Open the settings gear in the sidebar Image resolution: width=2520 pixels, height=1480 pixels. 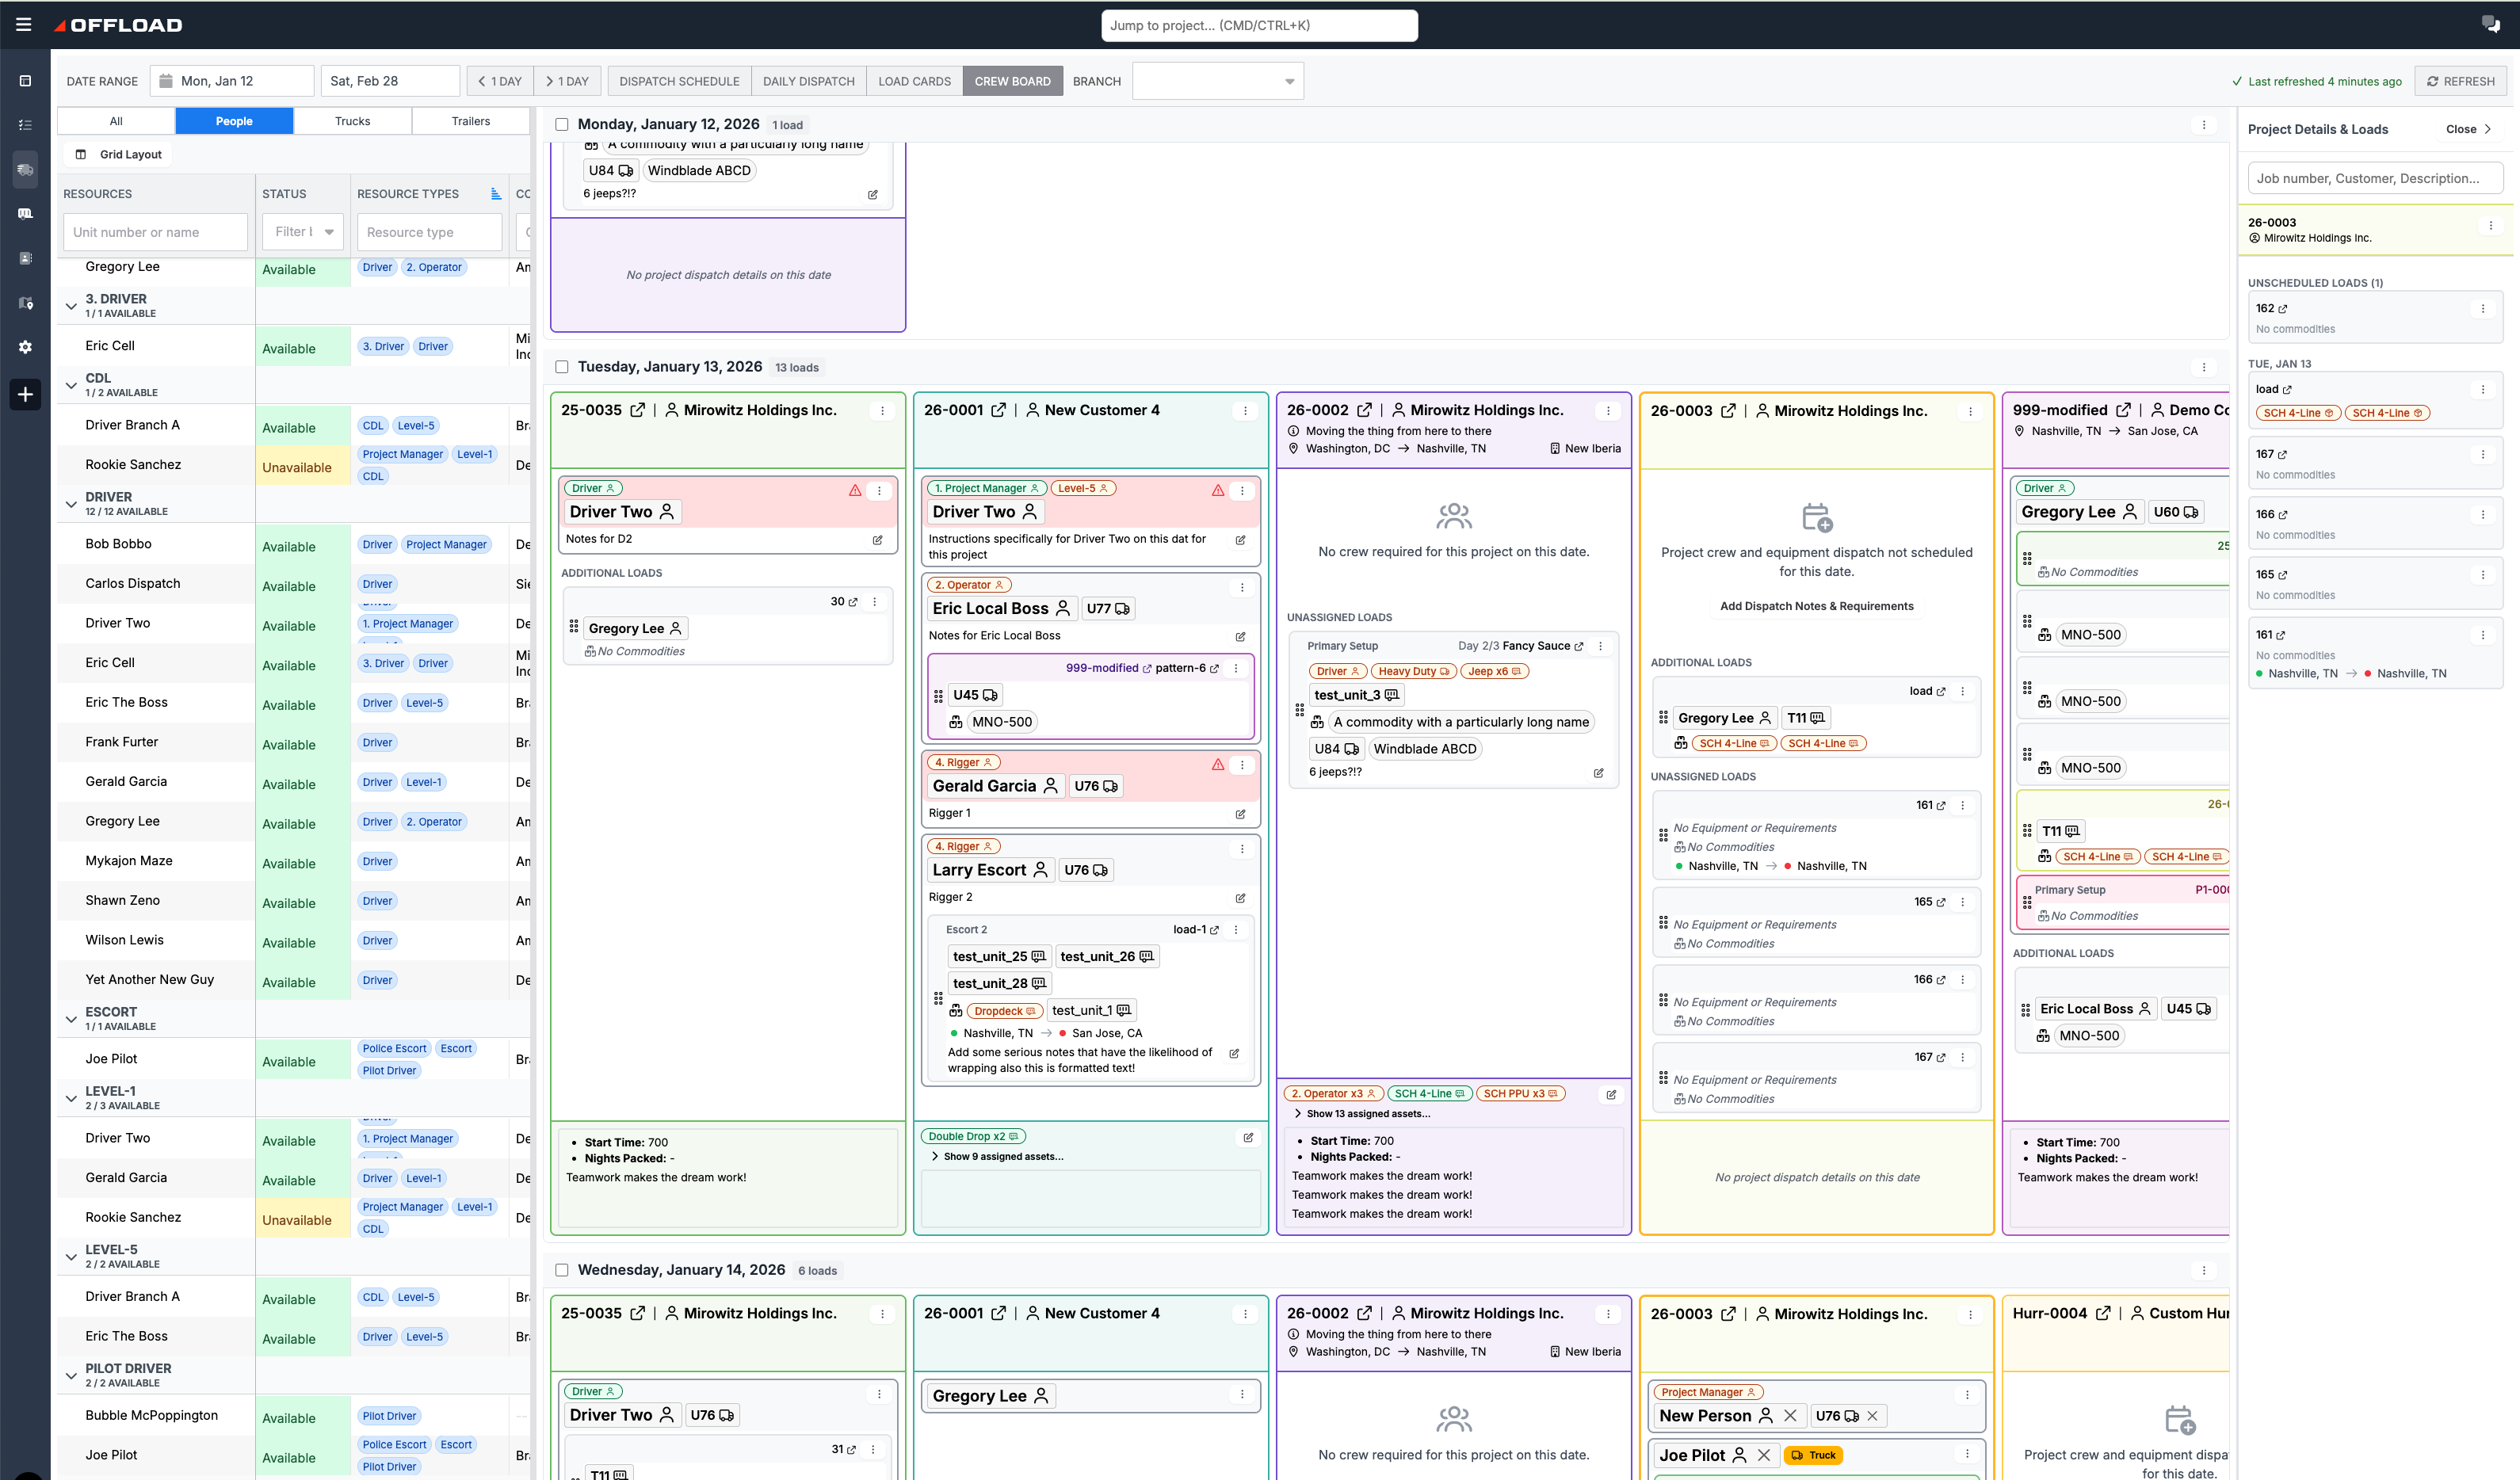pos(26,347)
